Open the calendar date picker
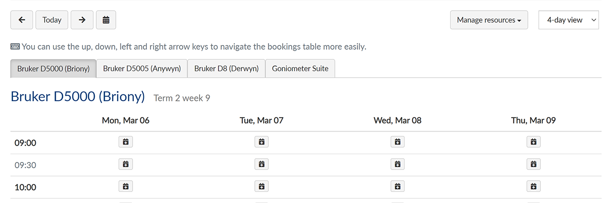The width and height of the screenshot is (612, 203). pyautogui.click(x=106, y=20)
